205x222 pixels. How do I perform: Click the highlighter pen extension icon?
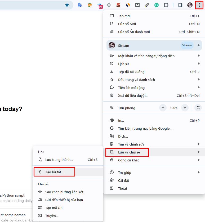tap(147, 5)
